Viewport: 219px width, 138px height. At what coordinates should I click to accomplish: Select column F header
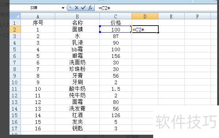click(x=197, y=16)
